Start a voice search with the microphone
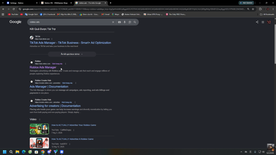The height and width of the screenshot is (155, 276). (125, 22)
